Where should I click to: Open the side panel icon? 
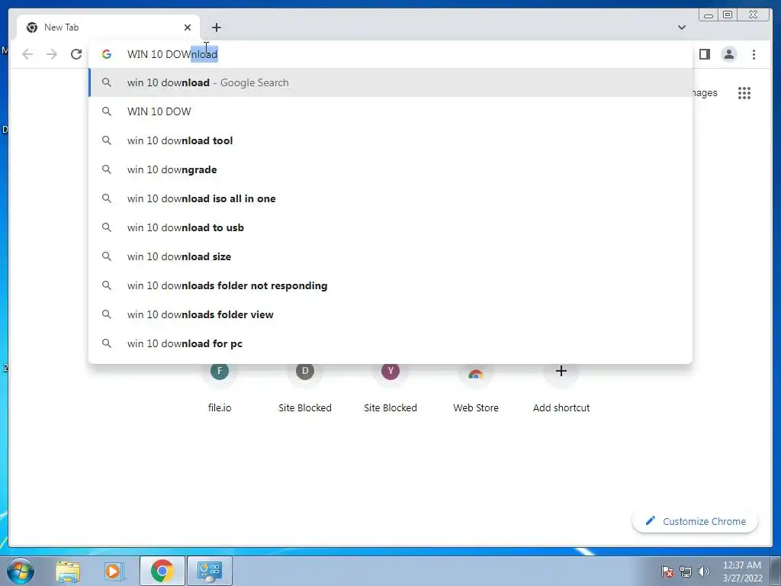(704, 54)
